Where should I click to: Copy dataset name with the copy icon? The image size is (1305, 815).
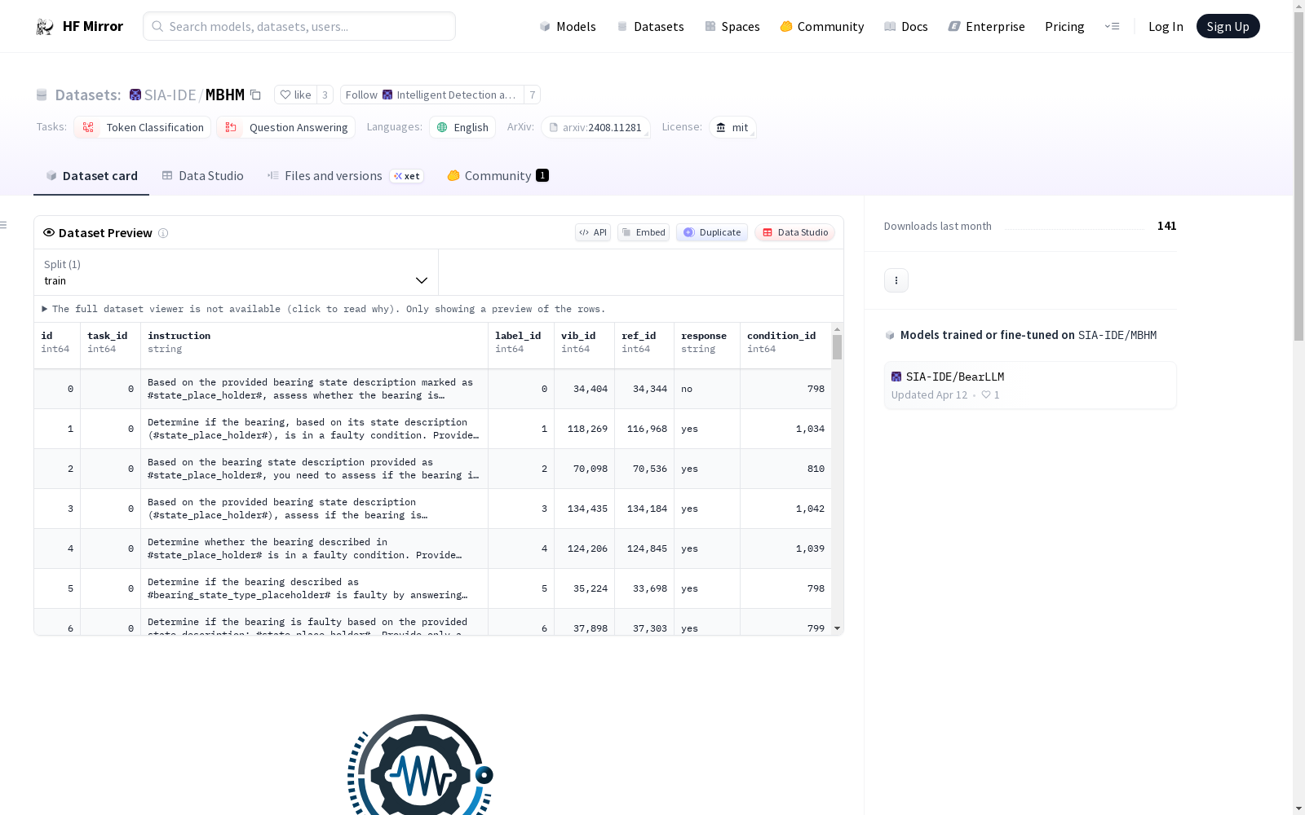point(255,95)
